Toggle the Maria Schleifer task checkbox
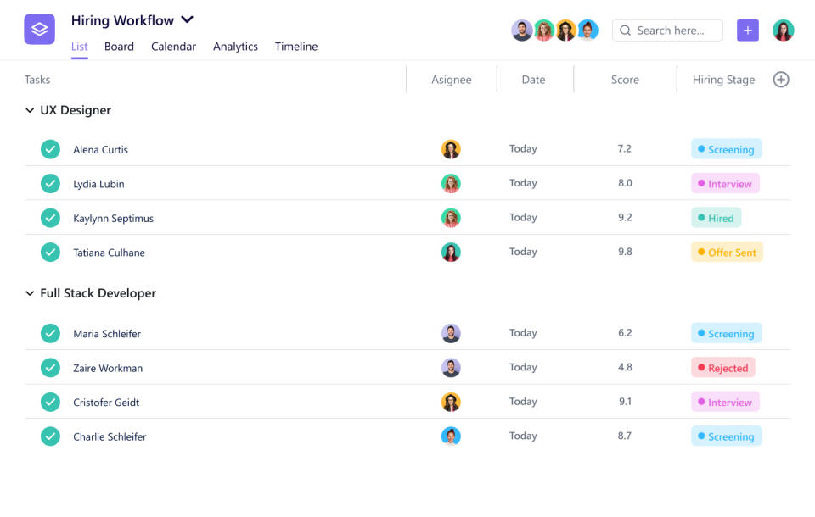The image size is (815, 517). coord(50,334)
